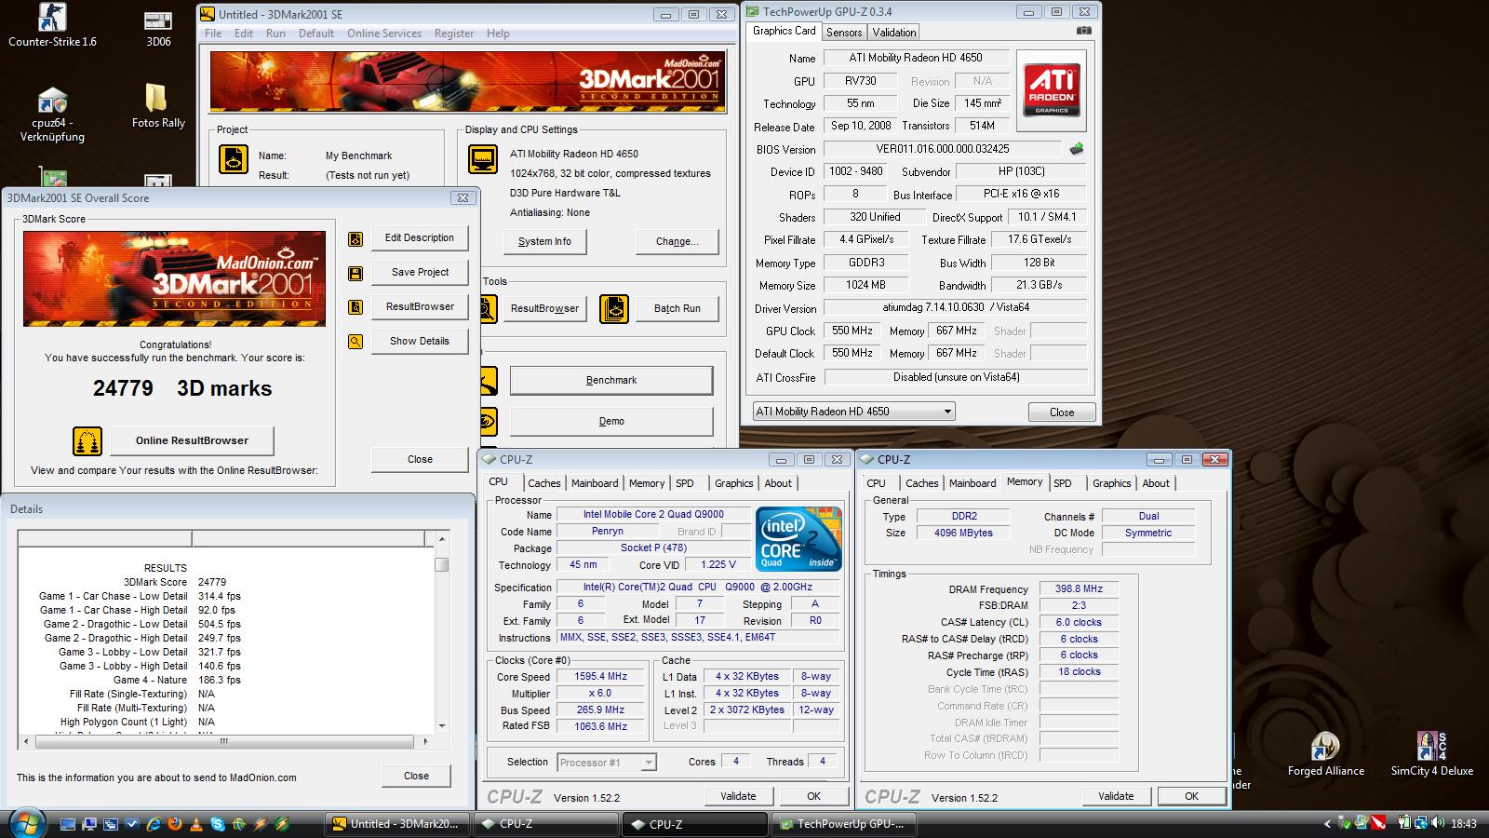Switch to Untitled - 3DMark2001 taskbar button
Viewport: 1489px width, 838px height.
pos(396,824)
